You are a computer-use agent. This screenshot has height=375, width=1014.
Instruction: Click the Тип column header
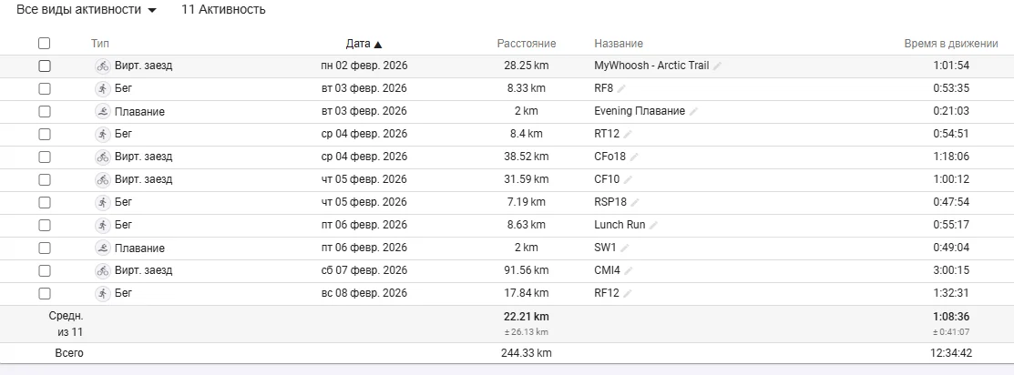[x=99, y=44]
